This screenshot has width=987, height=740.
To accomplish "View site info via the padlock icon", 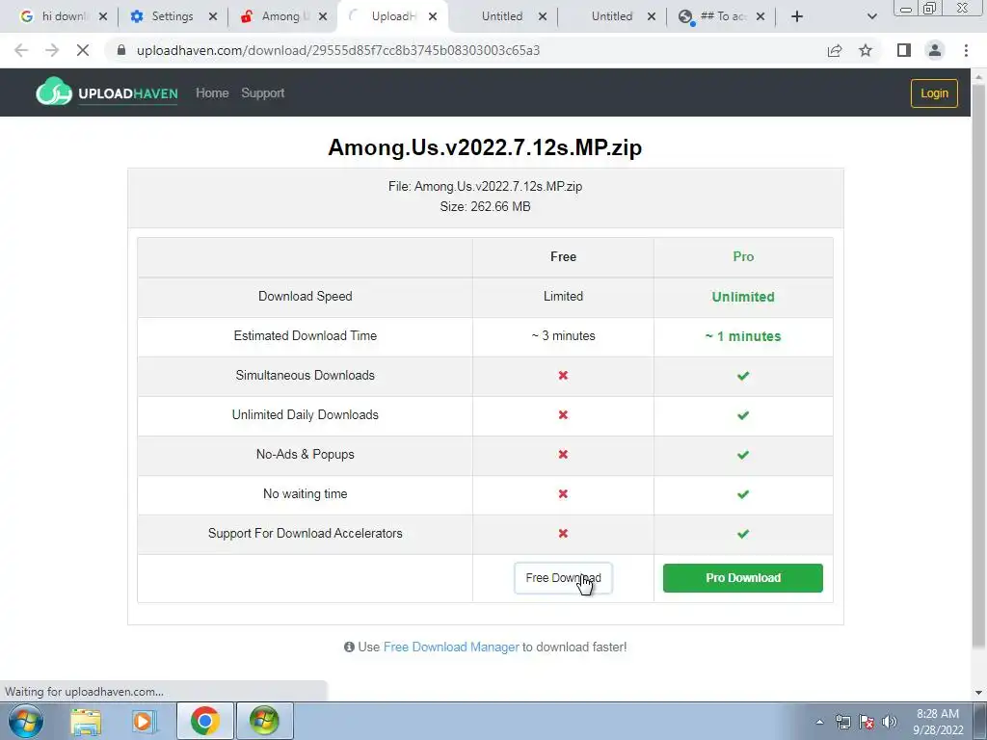I will (x=121, y=50).
